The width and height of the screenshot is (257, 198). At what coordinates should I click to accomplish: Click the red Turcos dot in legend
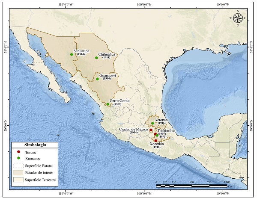coord(18,152)
